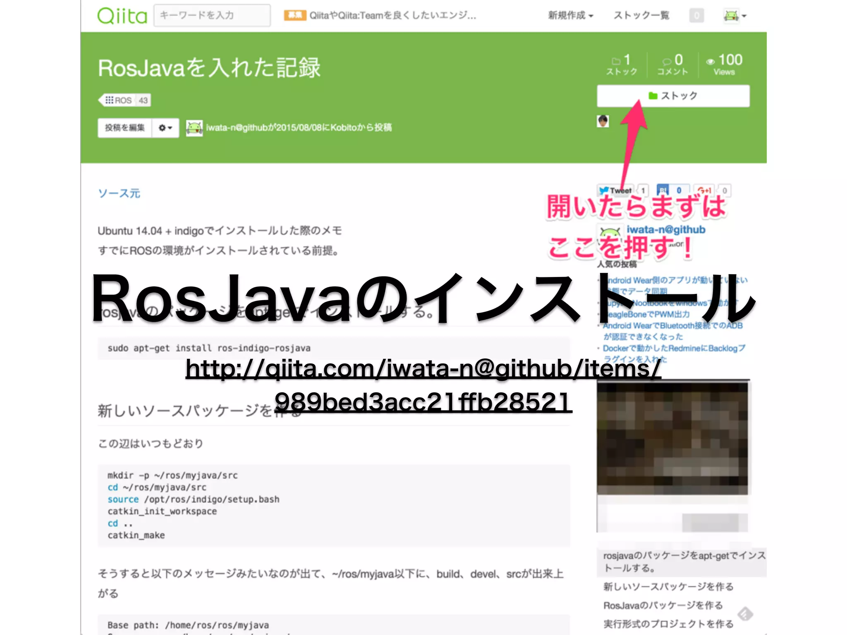Image resolution: width=847 pixels, height=635 pixels.
Task: Click the Tweet share button
Action: click(616, 191)
